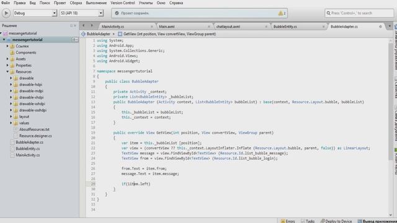Open the Поиск menu
This screenshot has width=397, height=223.
click(45, 3)
